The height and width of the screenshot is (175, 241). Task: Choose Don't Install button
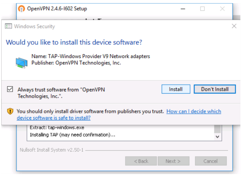pos(215,89)
